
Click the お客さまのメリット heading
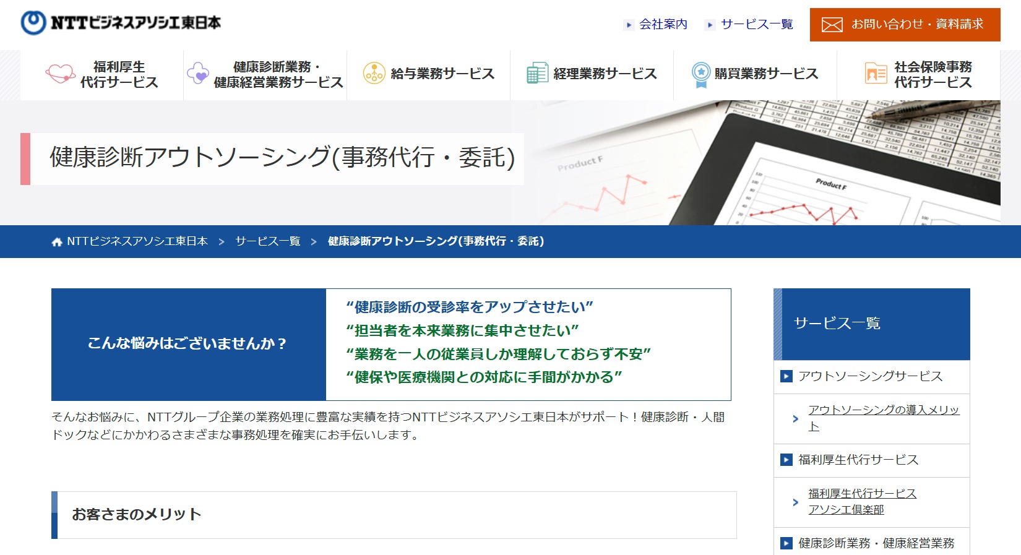(x=394, y=515)
